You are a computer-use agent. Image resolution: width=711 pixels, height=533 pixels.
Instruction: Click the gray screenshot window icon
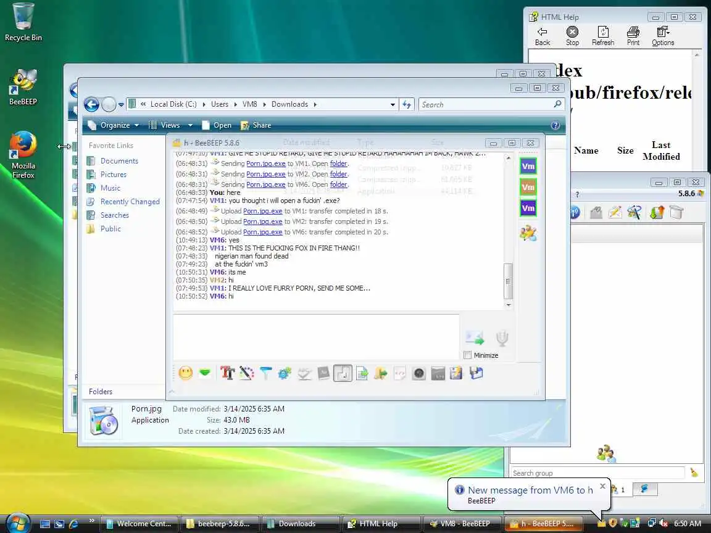pyautogui.click(x=438, y=373)
